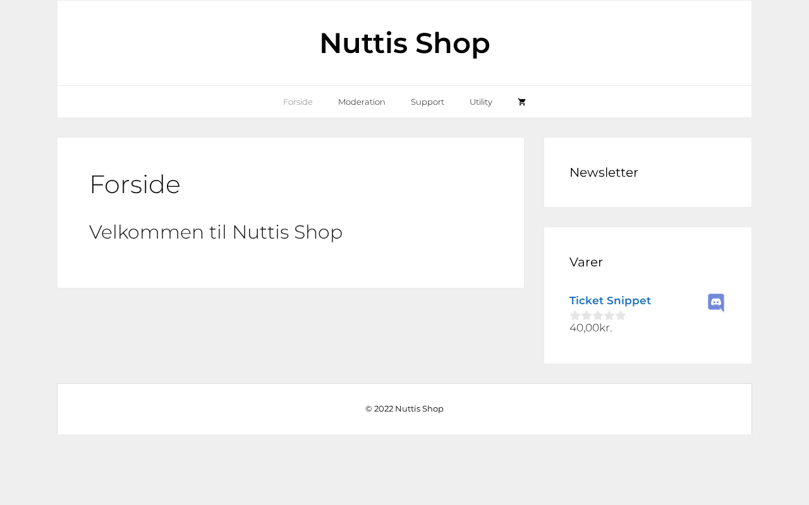Click the Velkommen til Nuttis Shop heading

(x=216, y=232)
